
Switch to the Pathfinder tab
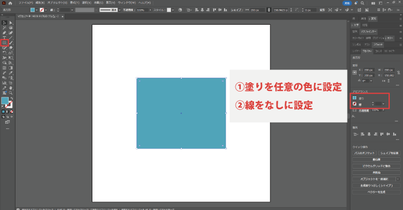point(369,32)
